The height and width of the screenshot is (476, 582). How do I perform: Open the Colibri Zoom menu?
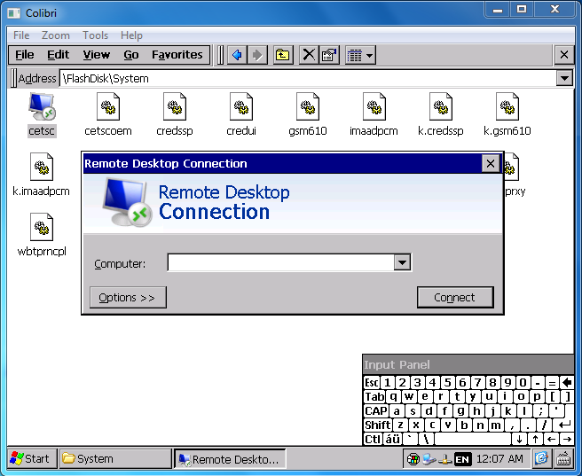tap(56, 35)
